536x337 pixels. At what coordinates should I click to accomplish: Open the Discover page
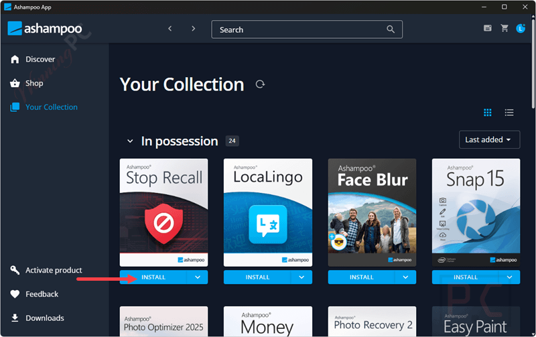coord(33,60)
